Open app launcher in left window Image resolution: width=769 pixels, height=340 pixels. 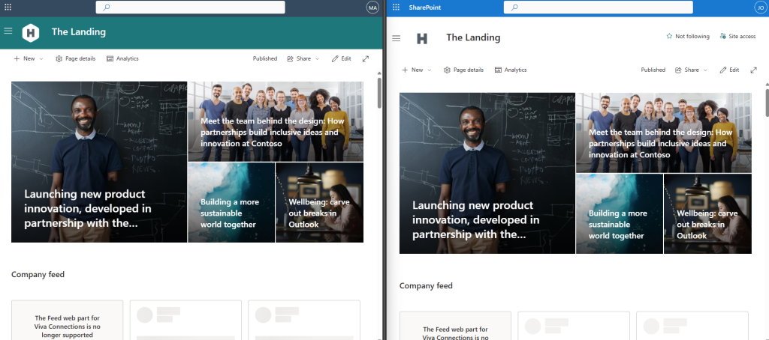click(8, 7)
